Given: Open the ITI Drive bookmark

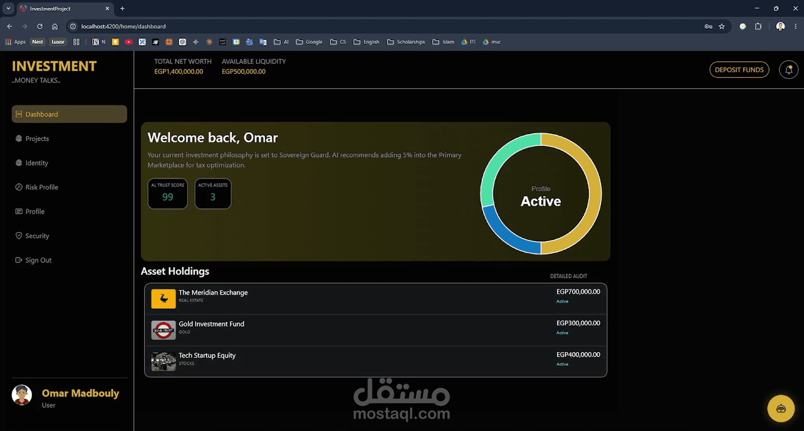Looking at the screenshot, I should point(468,42).
